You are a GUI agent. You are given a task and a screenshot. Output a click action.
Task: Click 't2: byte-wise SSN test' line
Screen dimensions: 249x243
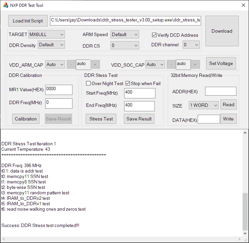click(23, 187)
